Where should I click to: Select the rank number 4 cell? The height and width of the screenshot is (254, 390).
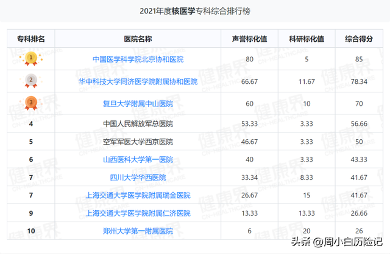[x=31, y=124]
